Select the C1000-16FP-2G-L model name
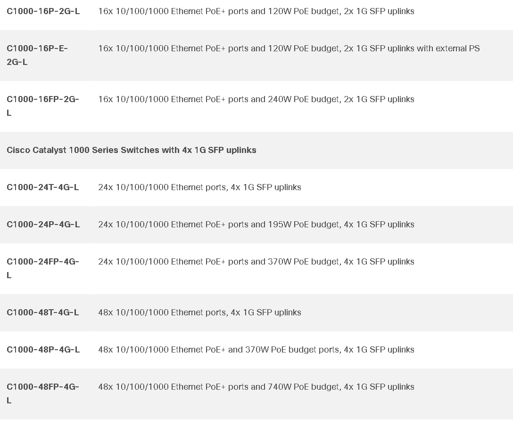This screenshot has height=425, width=513. 43,106
